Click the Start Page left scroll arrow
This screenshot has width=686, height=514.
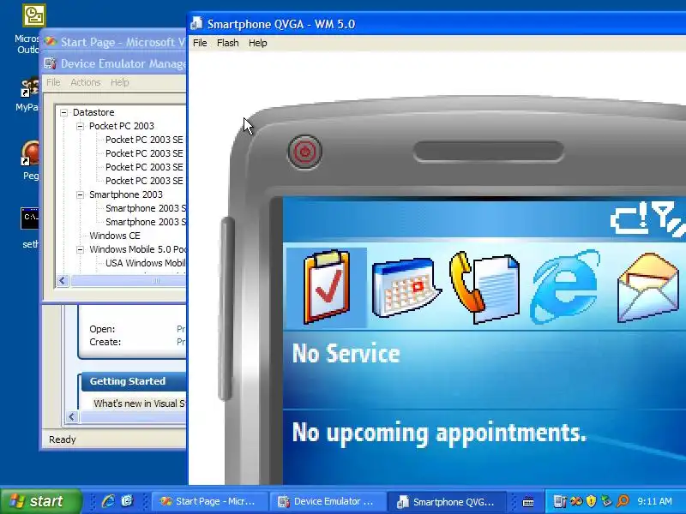pos(72,417)
